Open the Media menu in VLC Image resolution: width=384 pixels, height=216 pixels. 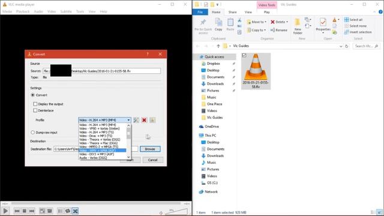[x=7, y=11]
